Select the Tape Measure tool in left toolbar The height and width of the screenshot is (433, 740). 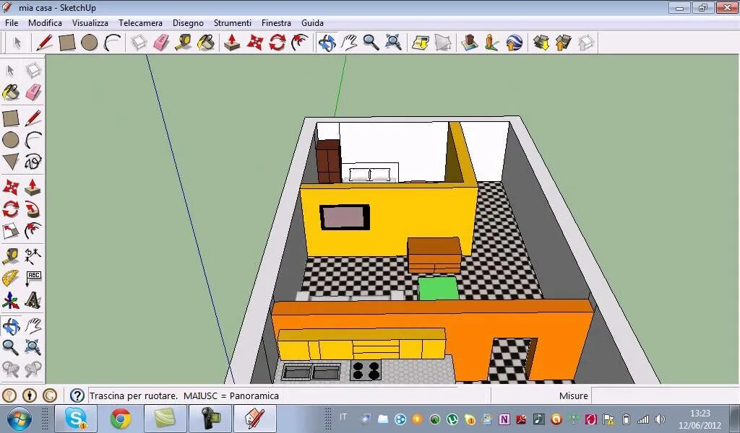10,257
